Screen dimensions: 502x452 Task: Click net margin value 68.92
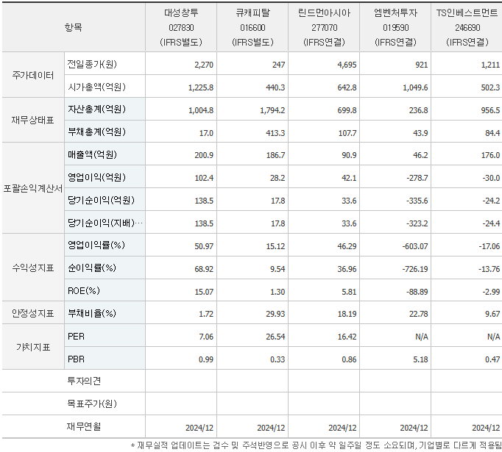[x=204, y=269]
